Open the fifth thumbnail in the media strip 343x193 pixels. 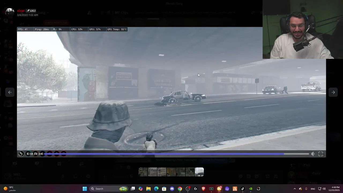point(181,172)
